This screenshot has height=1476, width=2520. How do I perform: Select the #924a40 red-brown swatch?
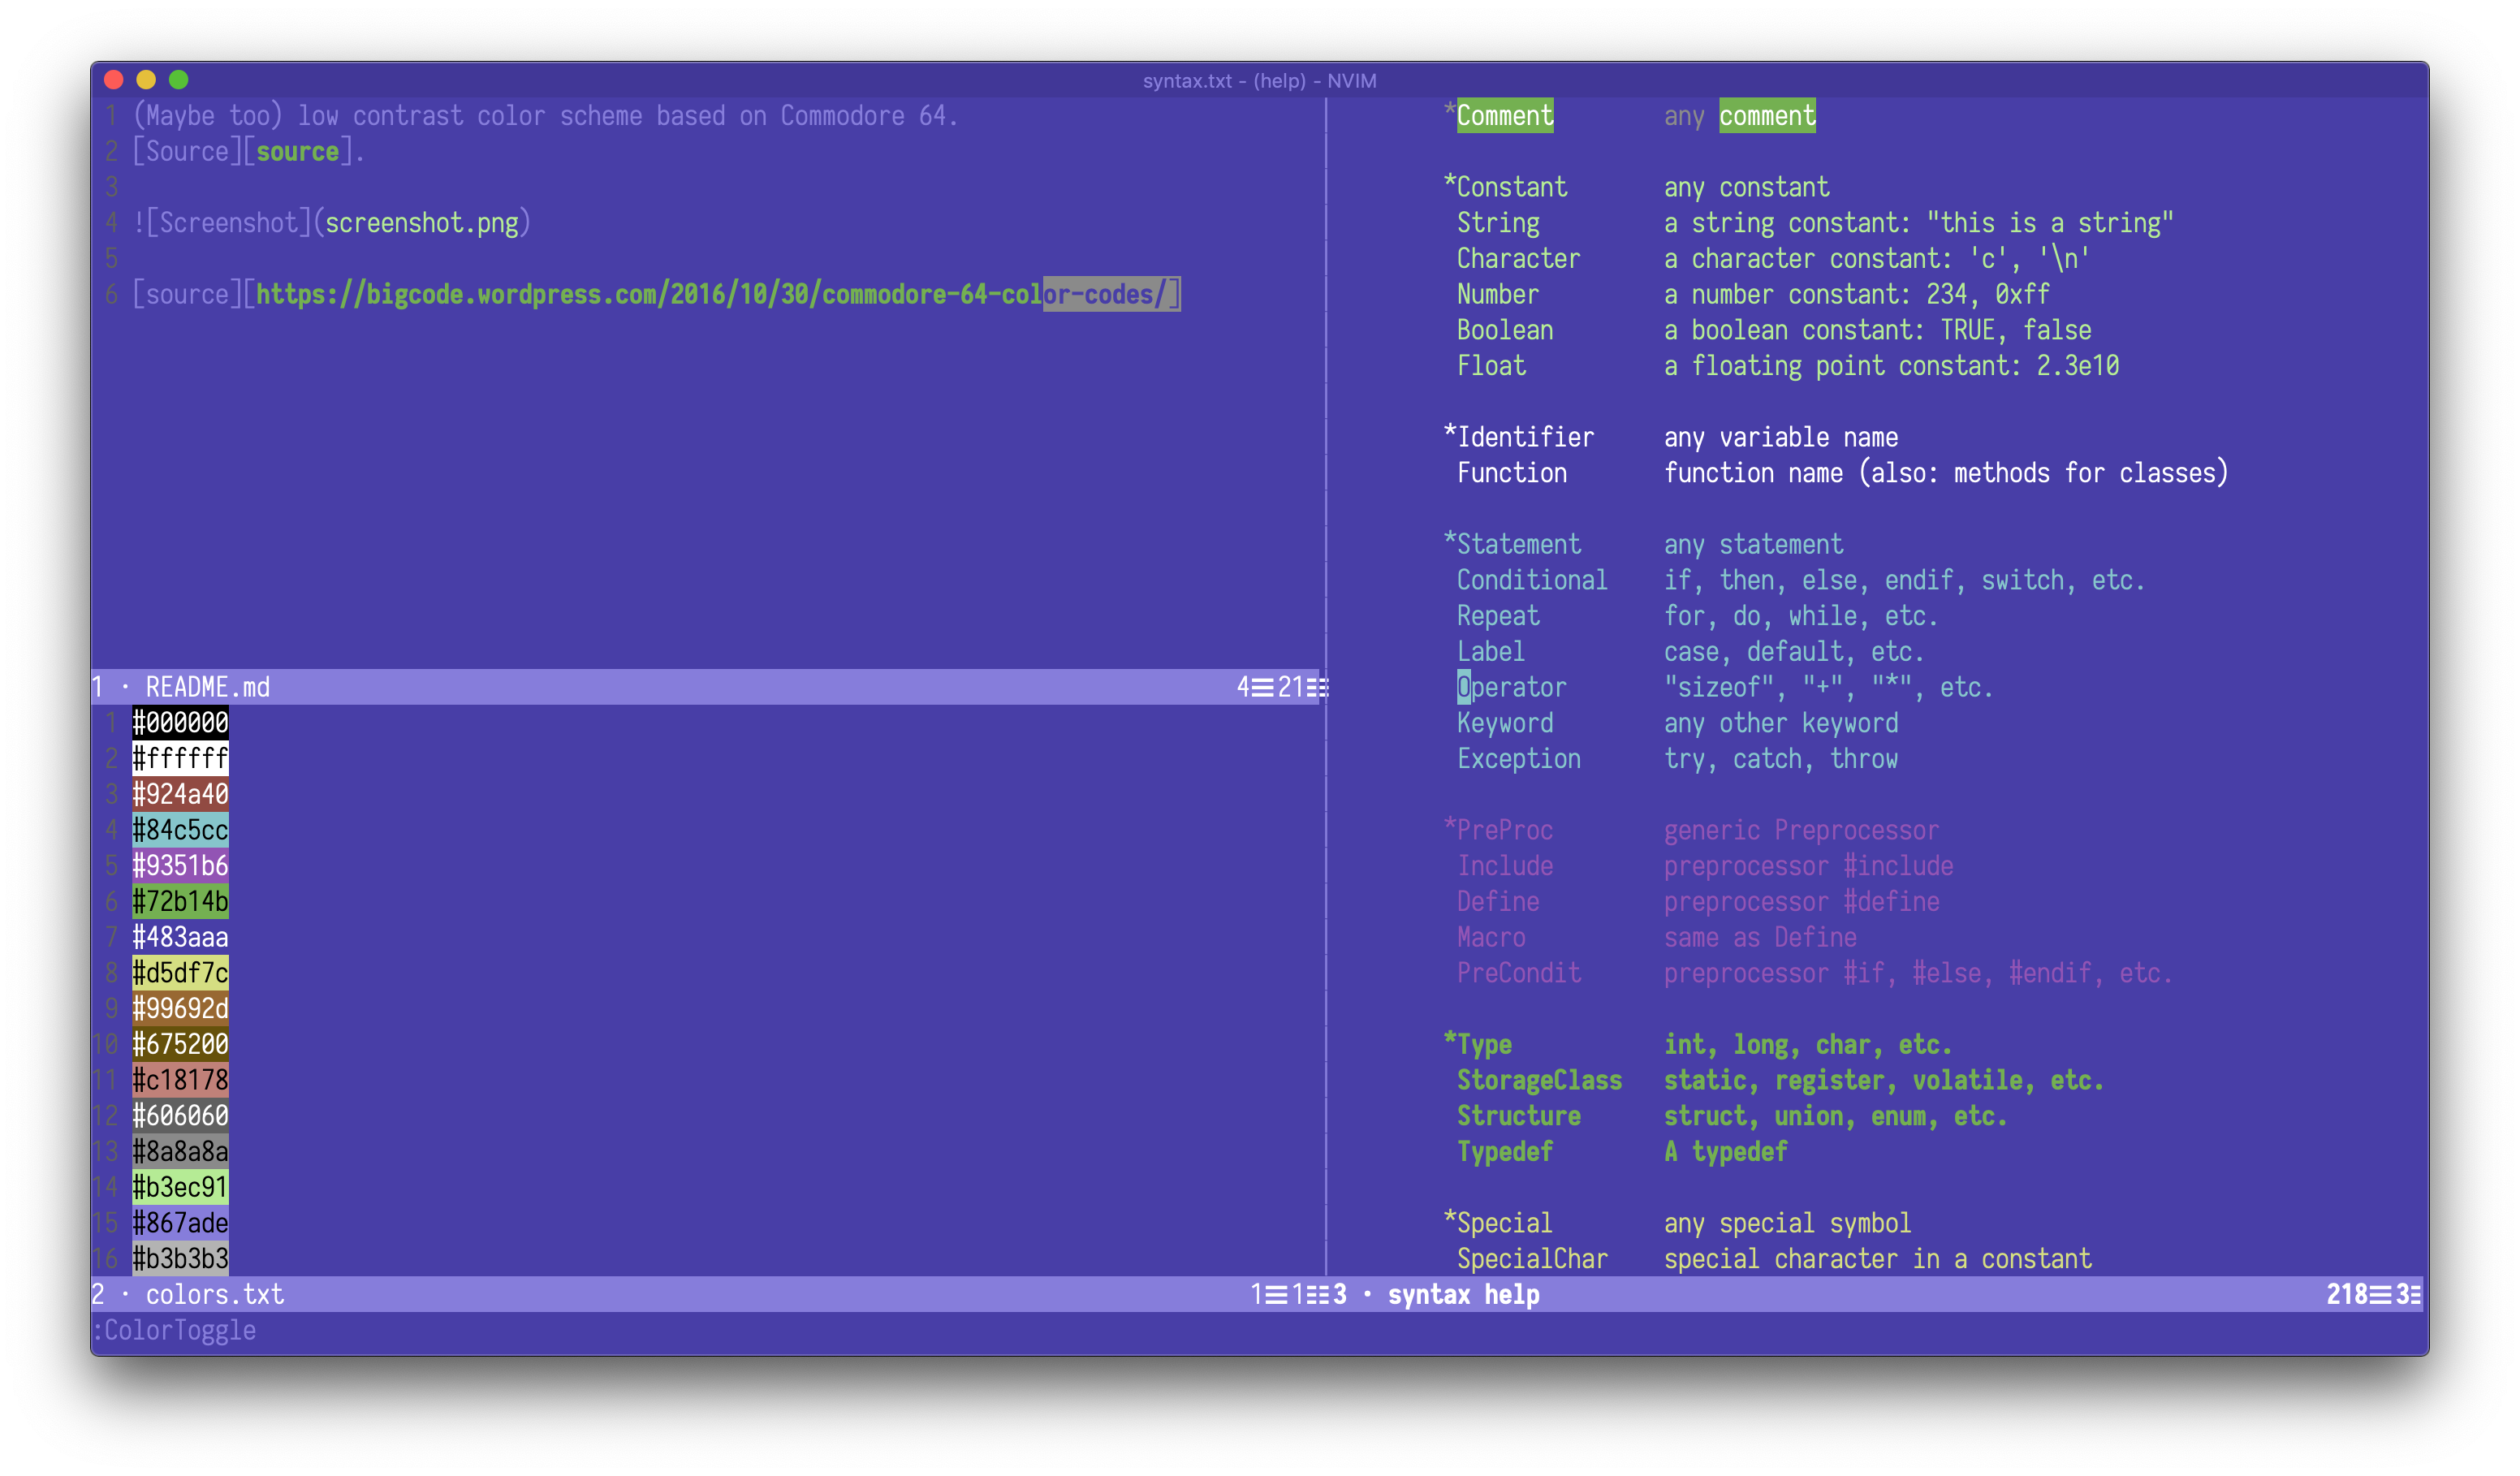(x=180, y=794)
